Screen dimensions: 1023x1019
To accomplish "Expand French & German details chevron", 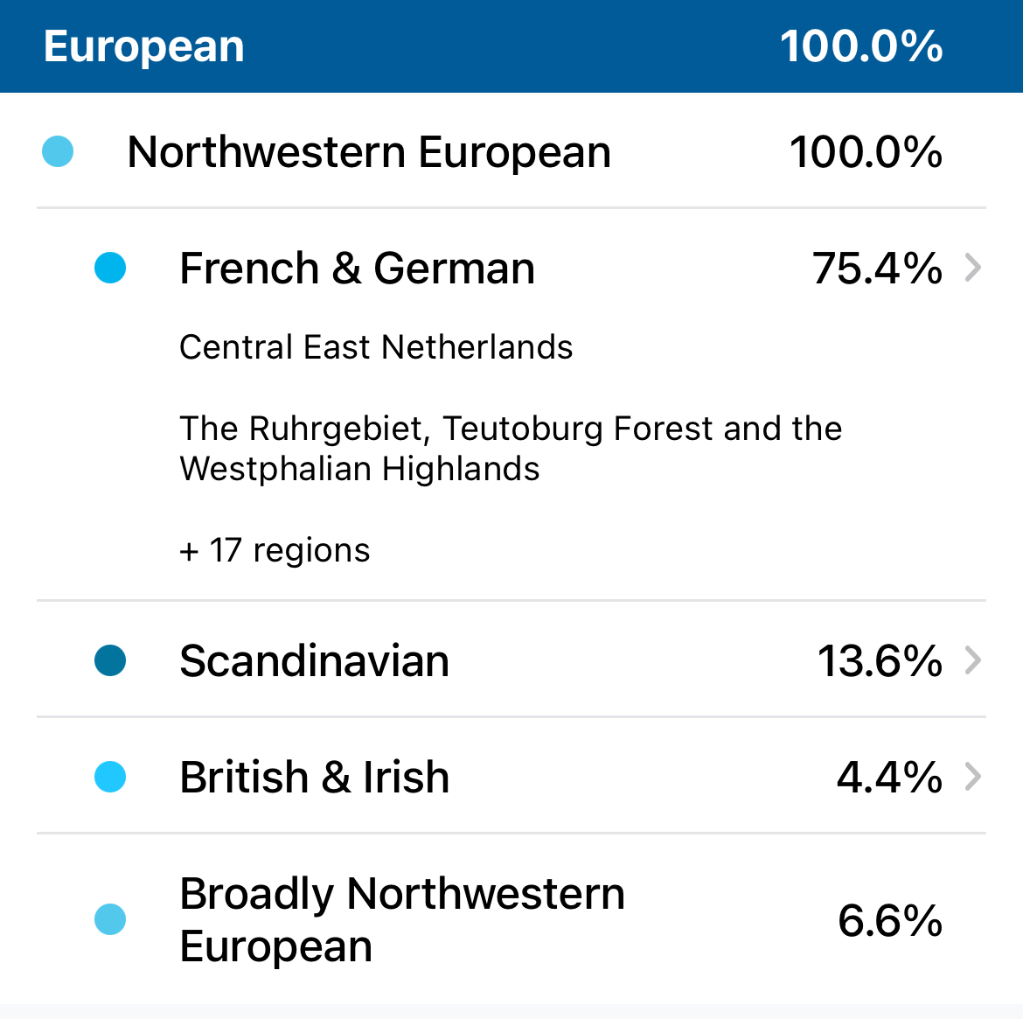I will tap(972, 268).
